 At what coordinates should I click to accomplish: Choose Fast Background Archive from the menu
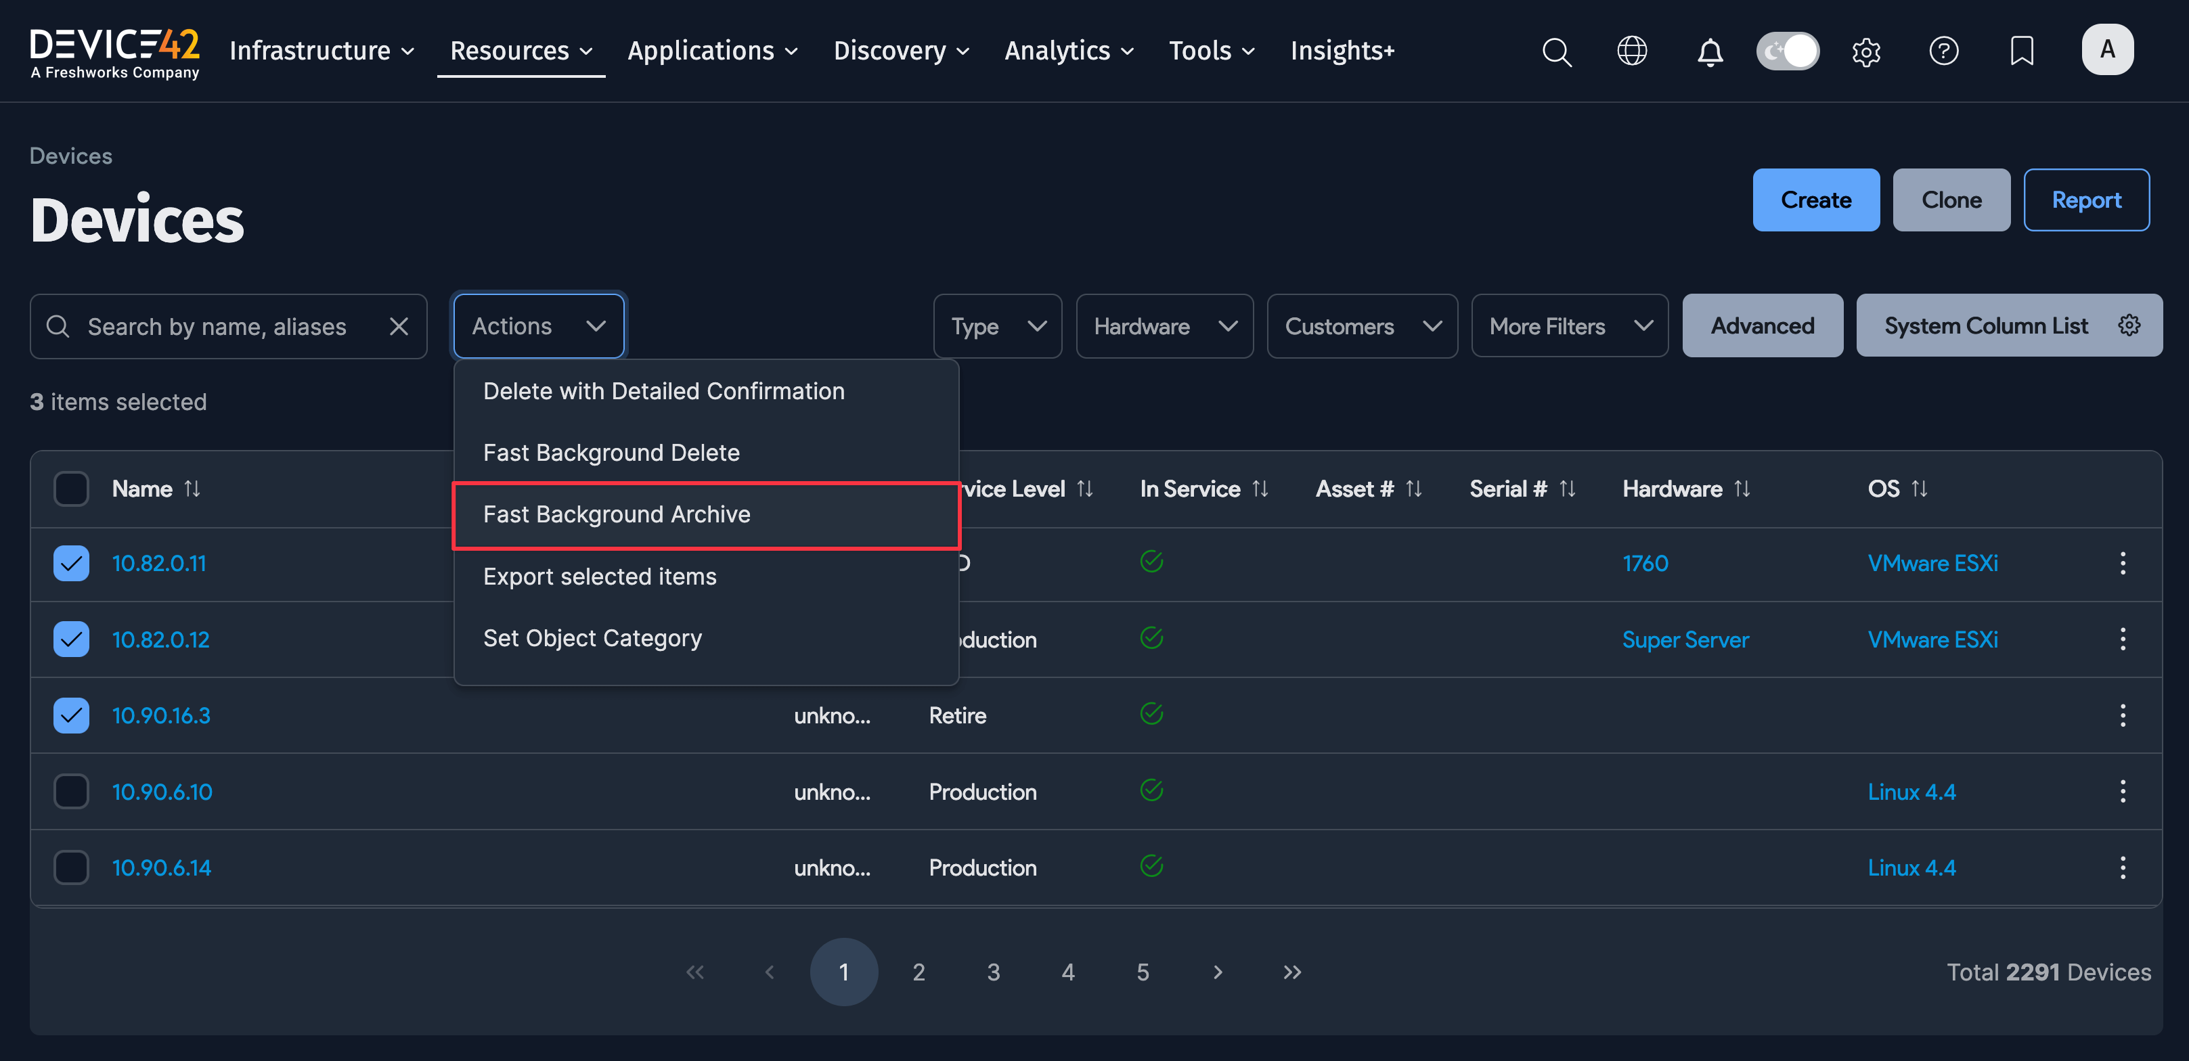(617, 514)
